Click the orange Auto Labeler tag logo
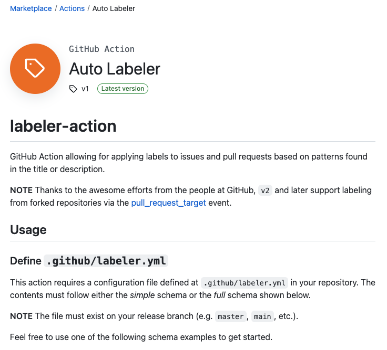This screenshot has height=350, width=387. coord(35,69)
